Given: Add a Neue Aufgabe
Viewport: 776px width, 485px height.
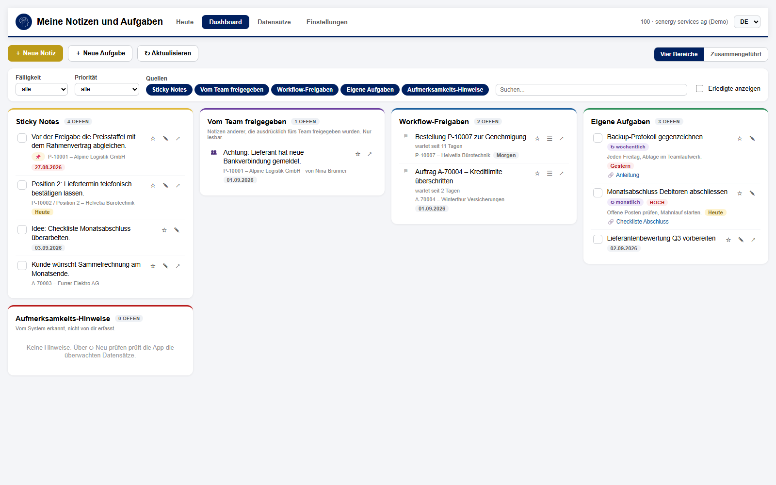Looking at the screenshot, I should click(x=100, y=53).
